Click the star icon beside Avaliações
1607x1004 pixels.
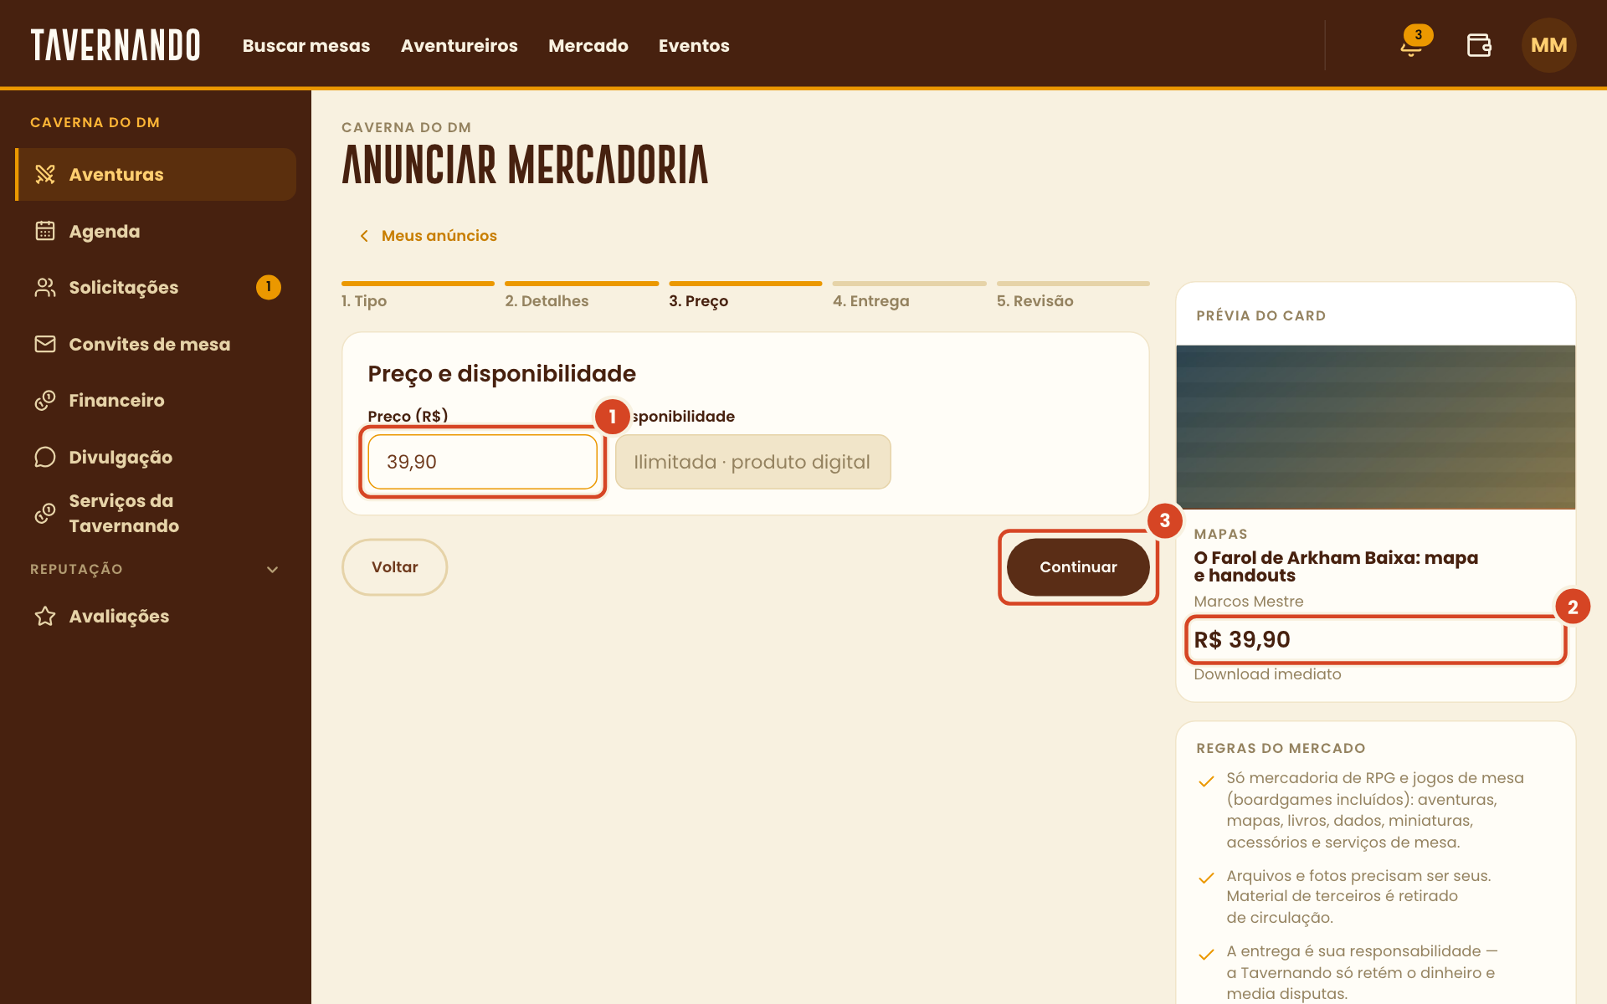click(45, 616)
